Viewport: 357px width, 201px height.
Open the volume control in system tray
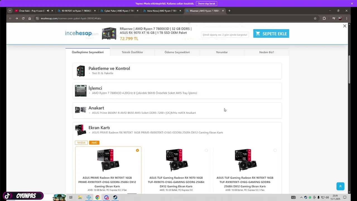(327, 197)
